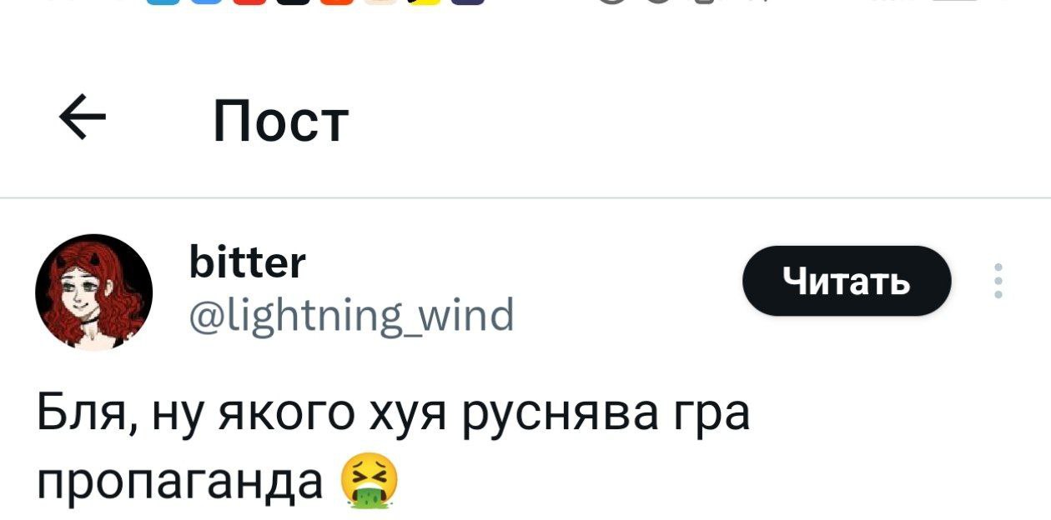Open the @lightning_wind handle
This screenshot has height=520, width=1051.
pos(351,316)
